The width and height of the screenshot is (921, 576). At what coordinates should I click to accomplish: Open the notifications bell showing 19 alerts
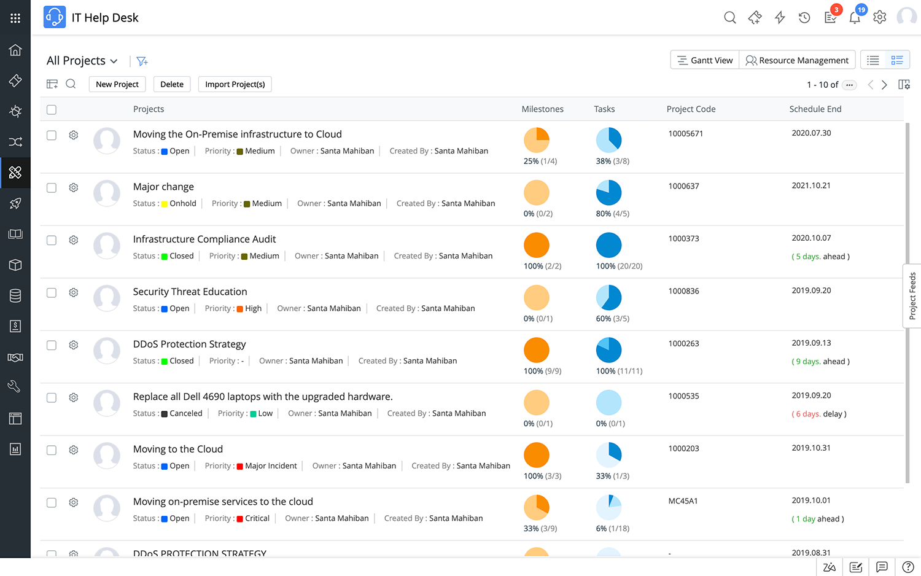click(855, 17)
